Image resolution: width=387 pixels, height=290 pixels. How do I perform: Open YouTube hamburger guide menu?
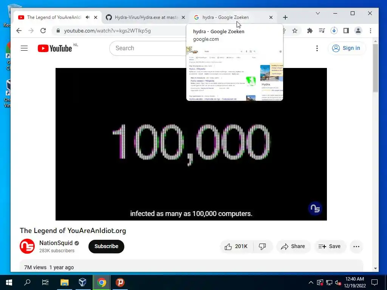[24, 48]
